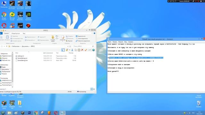Open the Help menu in Notepad

coord(130,42)
